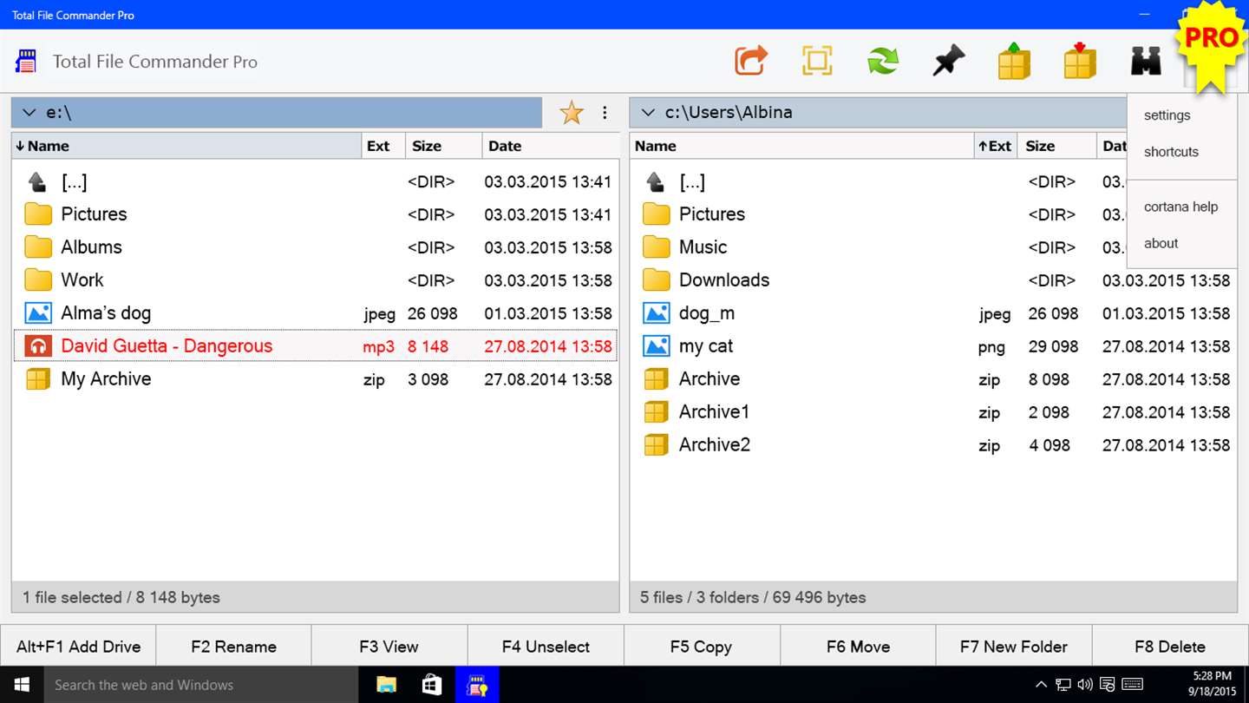Expand the c:\Users\Albina path dropdown

click(647, 113)
